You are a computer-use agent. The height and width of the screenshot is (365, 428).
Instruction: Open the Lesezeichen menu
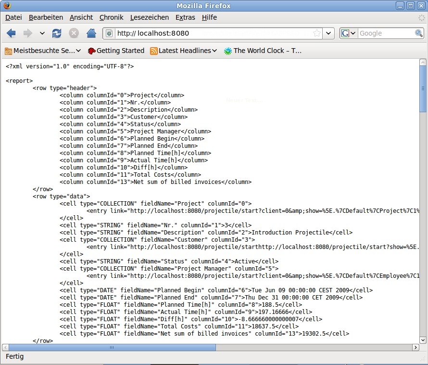149,17
